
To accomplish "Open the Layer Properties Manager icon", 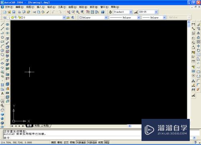I will (x=5, y=18).
